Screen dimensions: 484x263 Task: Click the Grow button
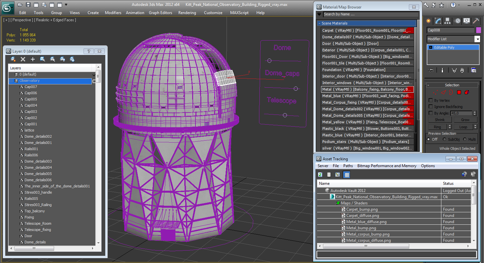click(x=465, y=120)
